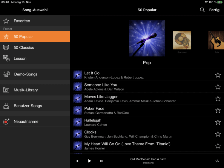
Task: Click the Benutzer-Songs person icon
Action: (6, 106)
